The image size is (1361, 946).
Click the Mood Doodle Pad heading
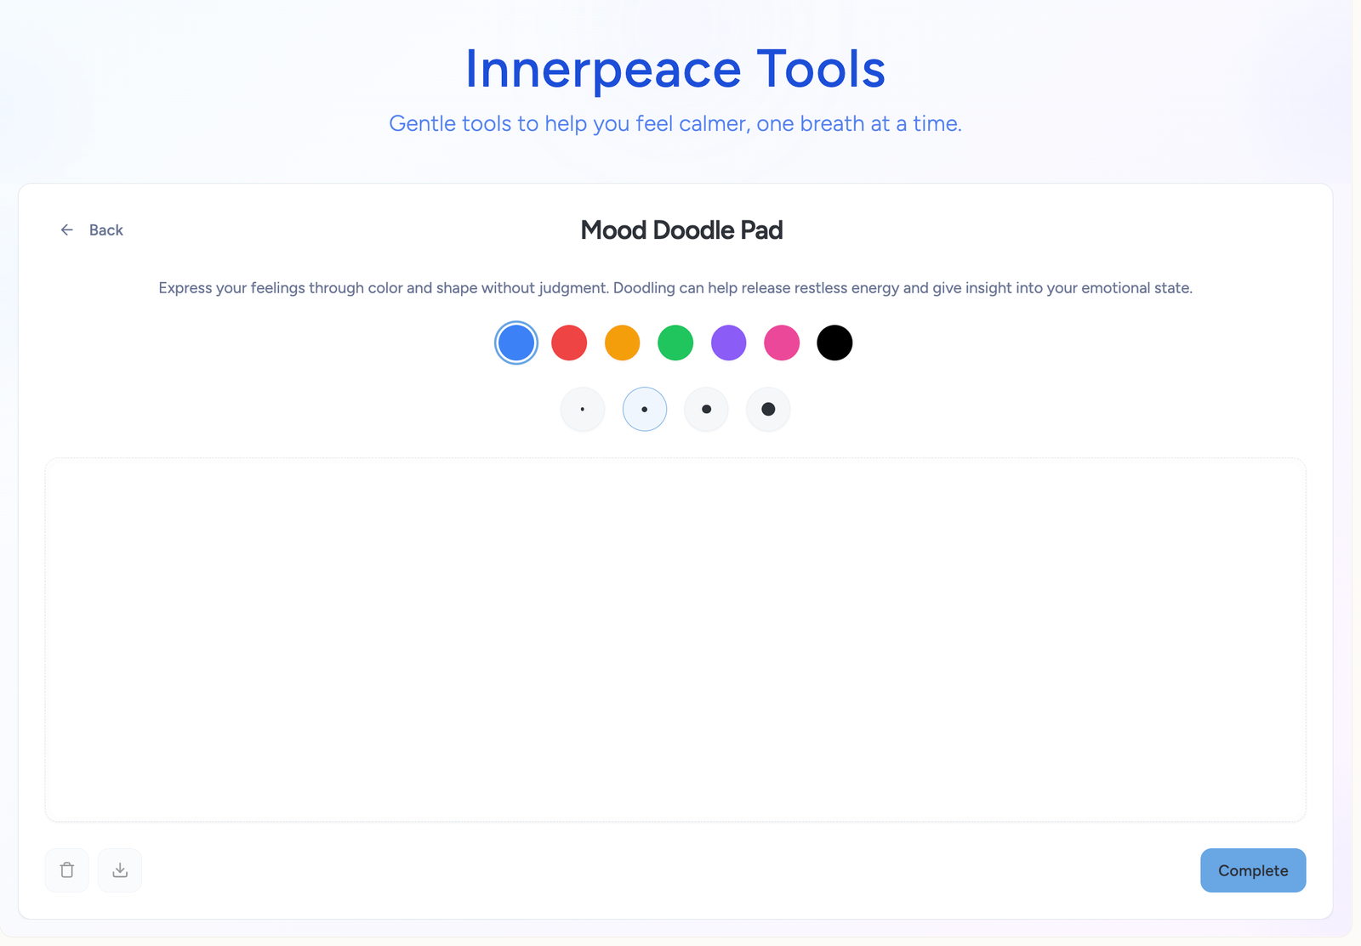(x=681, y=229)
